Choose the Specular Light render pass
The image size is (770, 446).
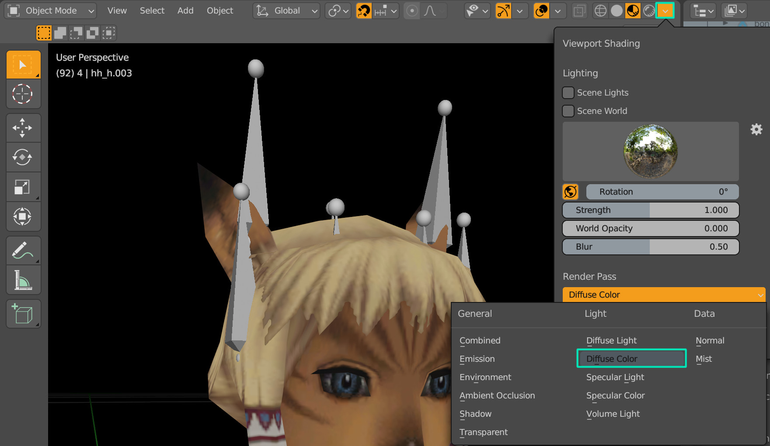pos(615,377)
